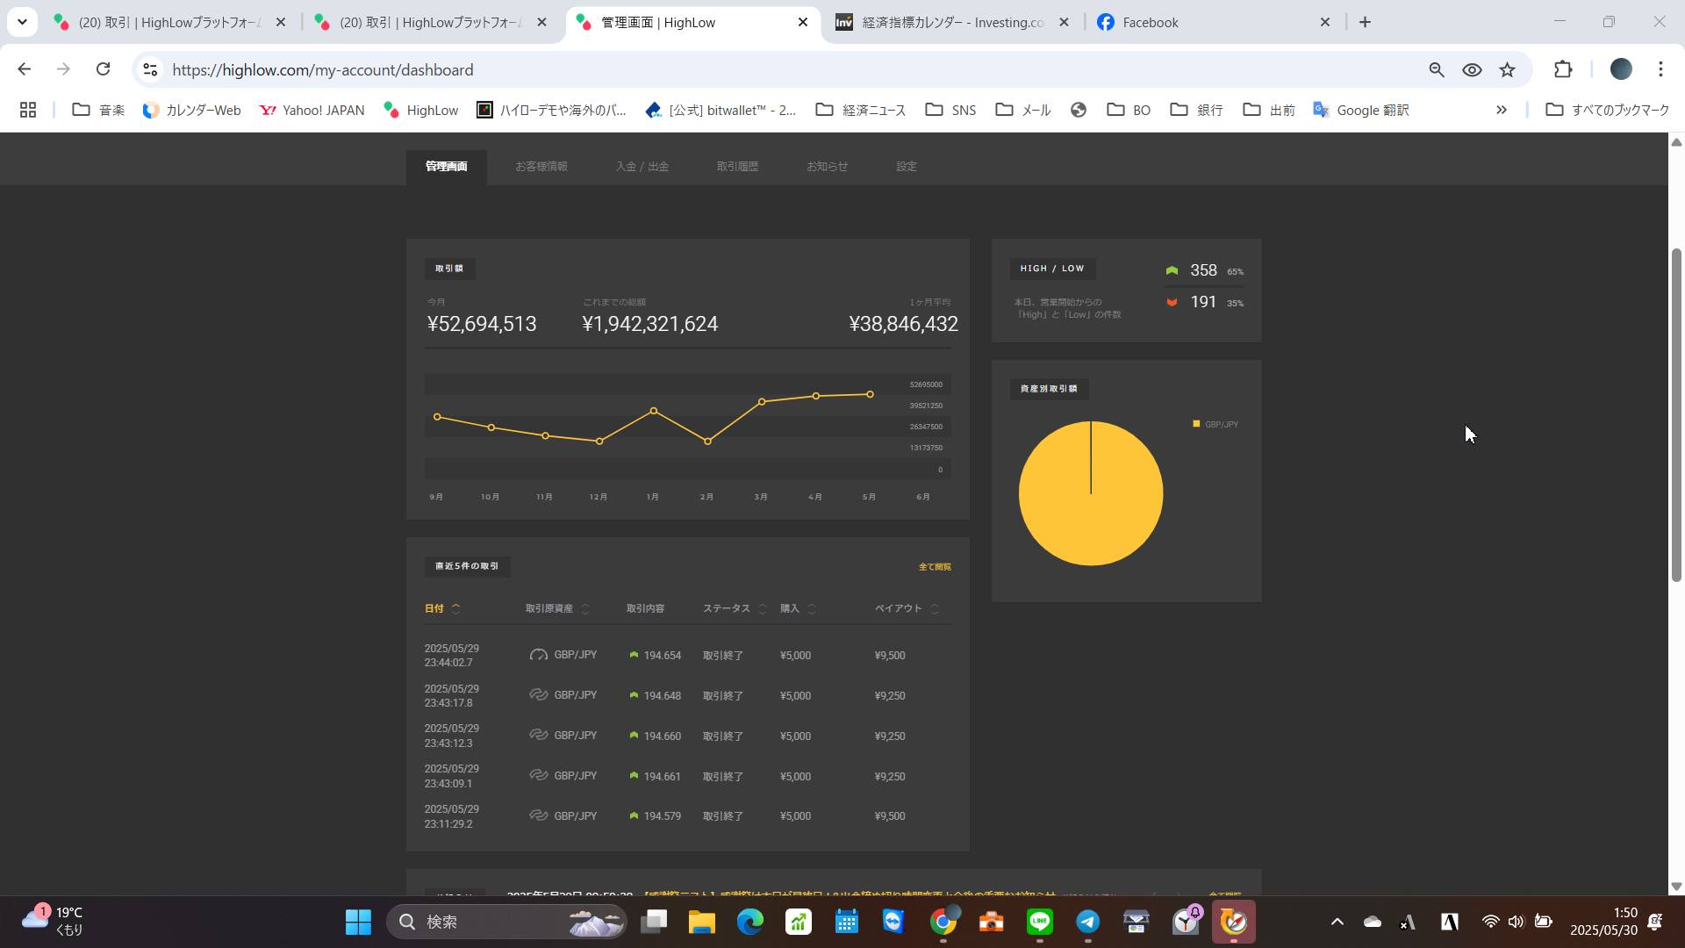Click the bookmark star icon in address bar
Viewport: 1685px width, 948px height.
click(x=1507, y=70)
